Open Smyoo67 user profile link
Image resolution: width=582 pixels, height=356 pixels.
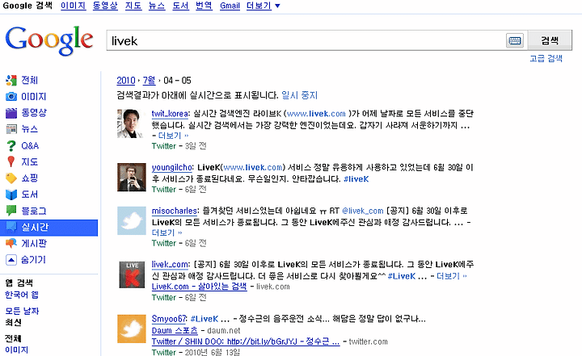tap(169, 319)
